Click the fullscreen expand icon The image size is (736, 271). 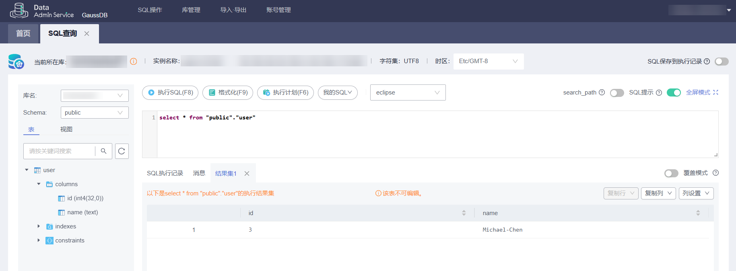[x=715, y=92]
